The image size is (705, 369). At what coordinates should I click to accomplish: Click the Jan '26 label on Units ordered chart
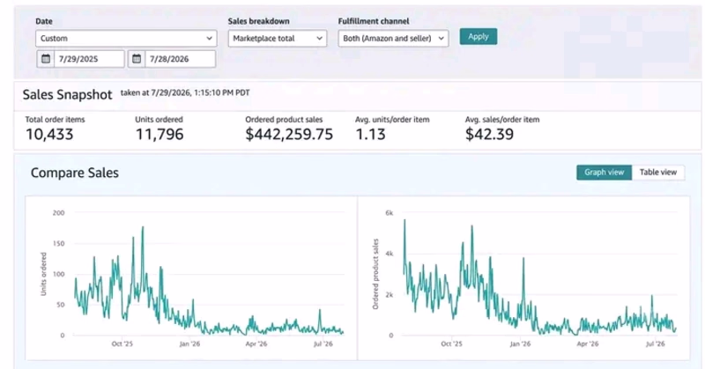[189, 343]
